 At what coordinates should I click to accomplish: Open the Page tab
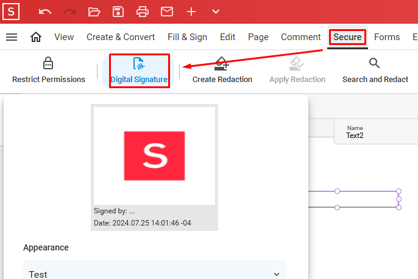258,37
